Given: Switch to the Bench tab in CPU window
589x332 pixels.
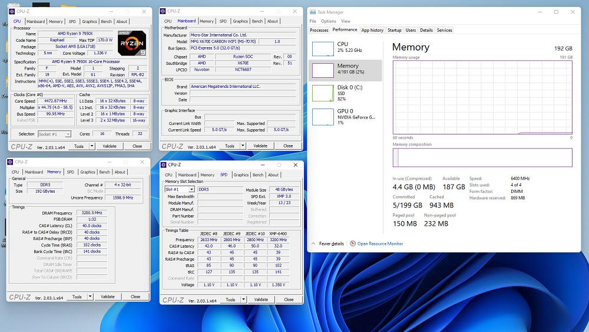Looking at the screenshot, I should tap(106, 21).
